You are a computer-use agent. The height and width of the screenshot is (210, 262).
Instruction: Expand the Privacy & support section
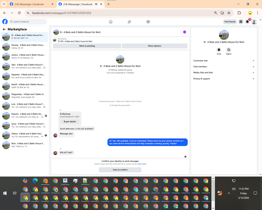[x=224, y=79]
